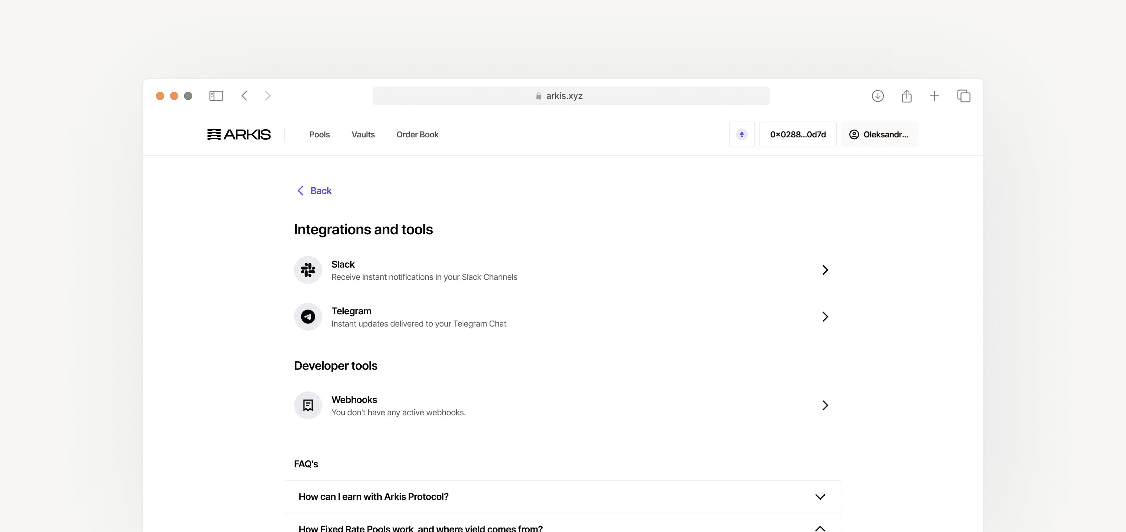Show browser downloads
This screenshot has height=532, width=1126.
click(878, 96)
